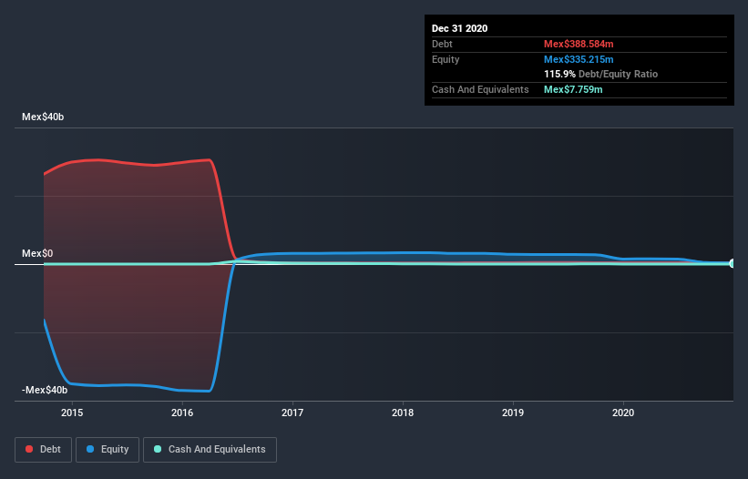Click the Dec 31 2020 tooltip date
The width and height of the screenshot is (748, 479).
(460, 28)
